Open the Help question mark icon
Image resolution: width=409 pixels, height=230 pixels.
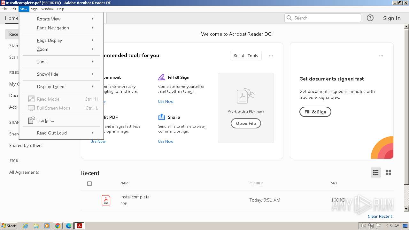coord(370,18)
